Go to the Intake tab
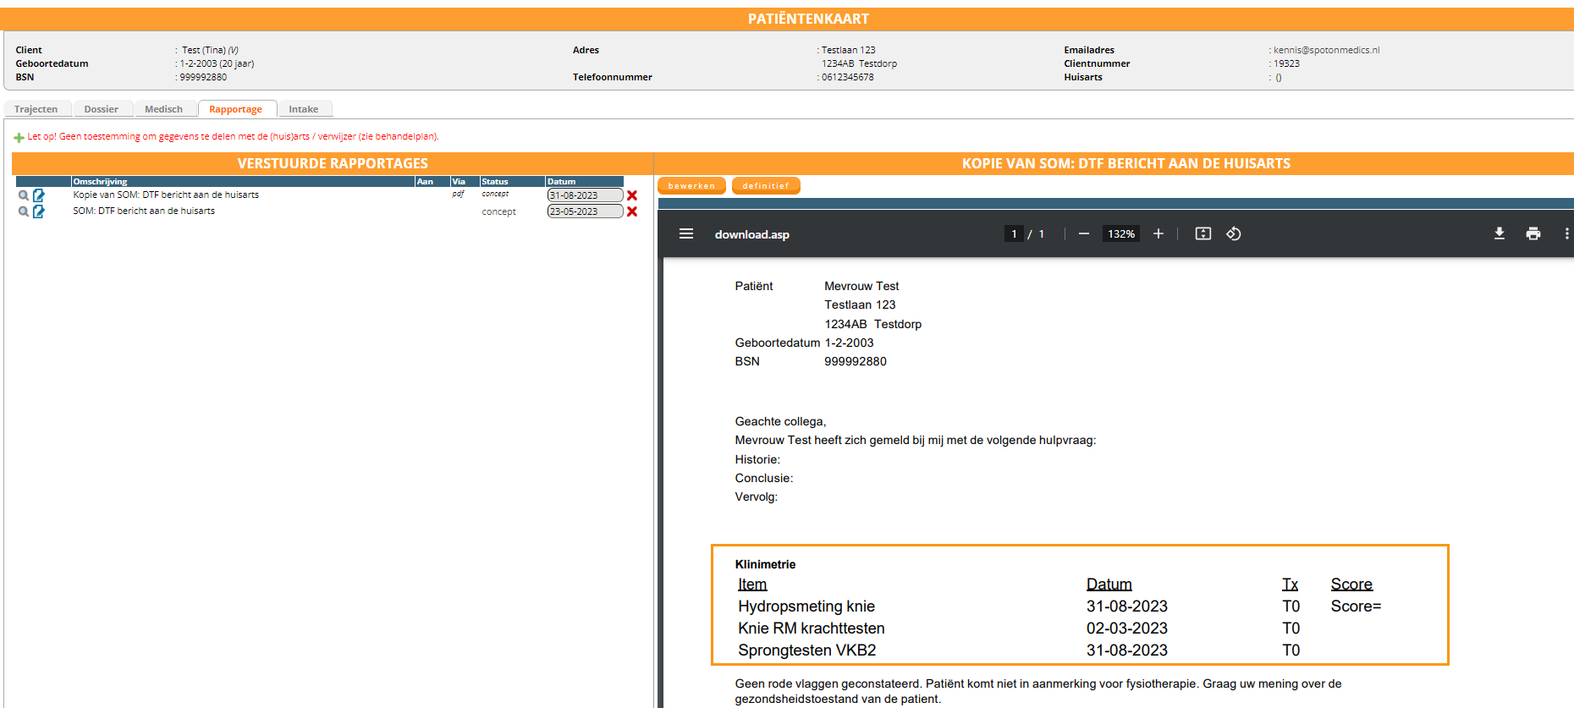The image size is (1574, 708). click(x=303, y=109)
